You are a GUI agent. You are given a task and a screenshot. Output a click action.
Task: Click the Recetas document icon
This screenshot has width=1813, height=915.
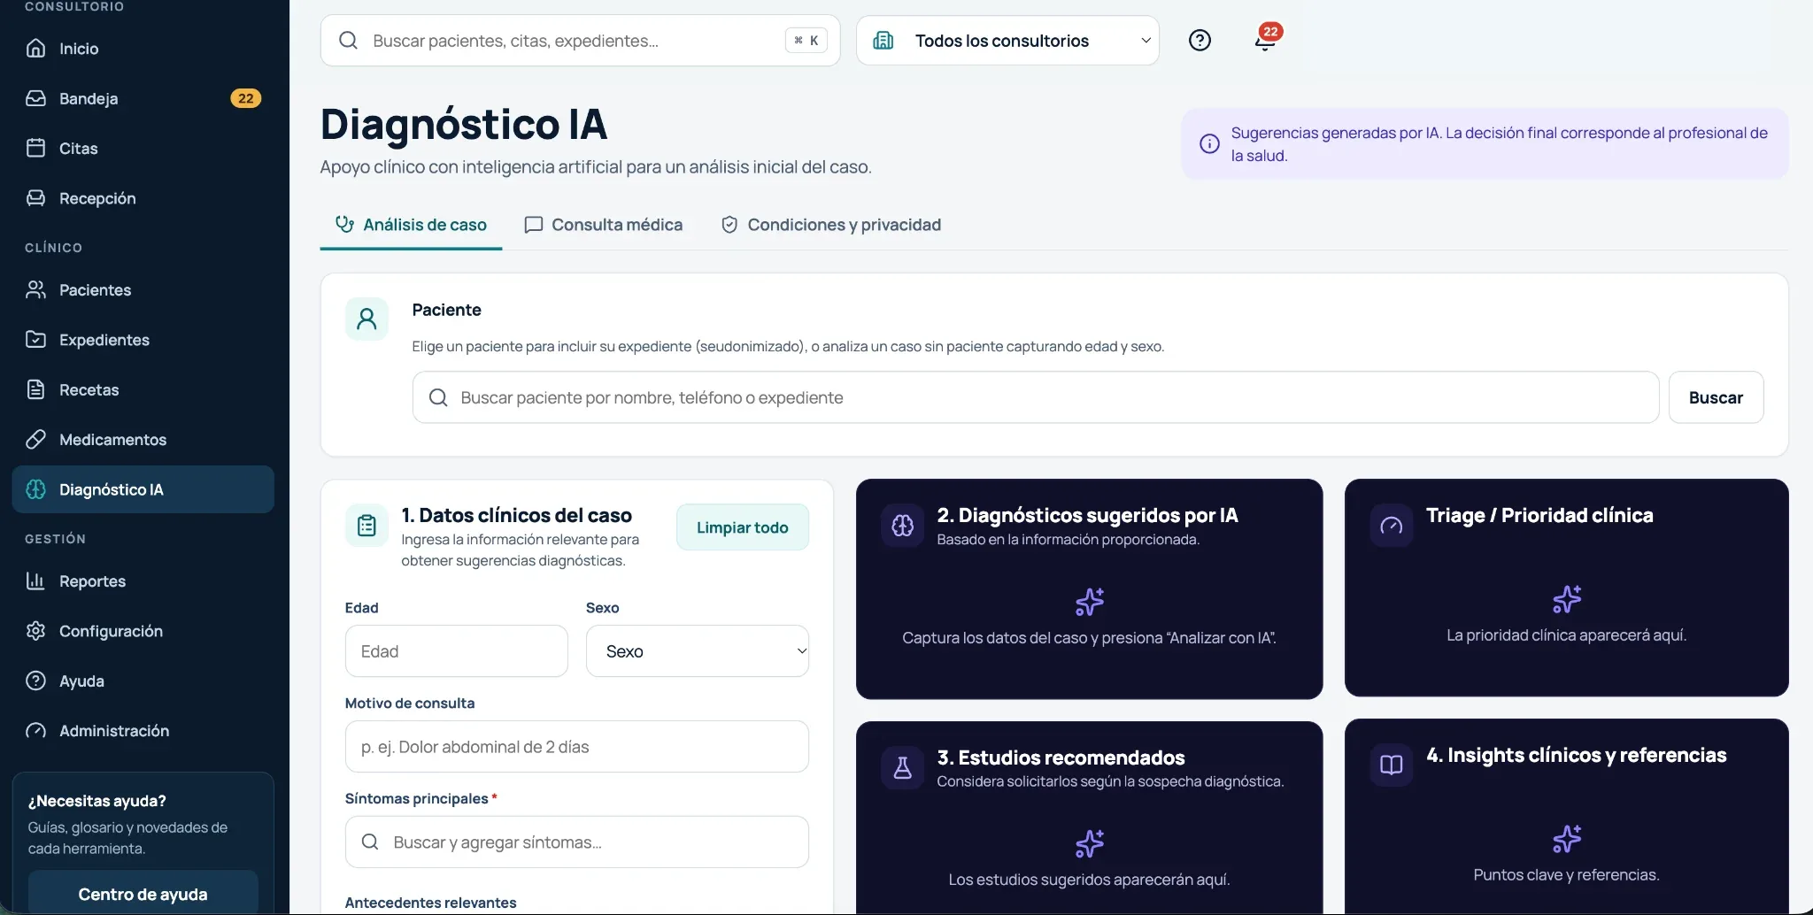(x=35, y=389)
